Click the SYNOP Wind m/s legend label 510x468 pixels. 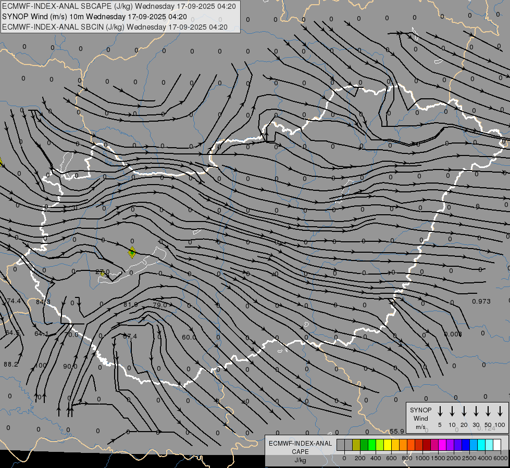(420, 418)
